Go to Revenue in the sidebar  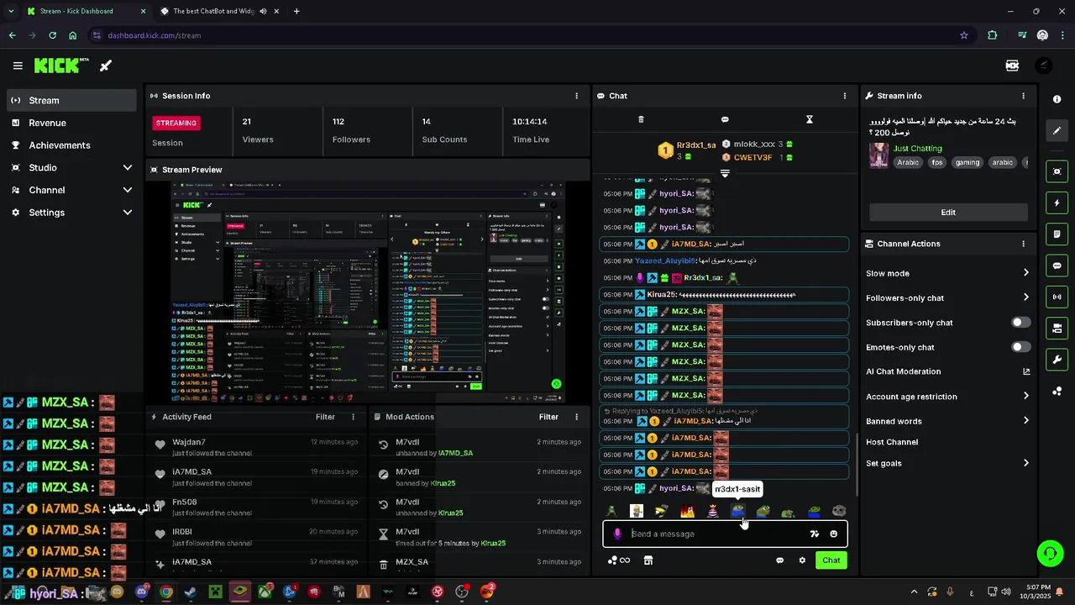pyautogui.click(x=71, y=123)
